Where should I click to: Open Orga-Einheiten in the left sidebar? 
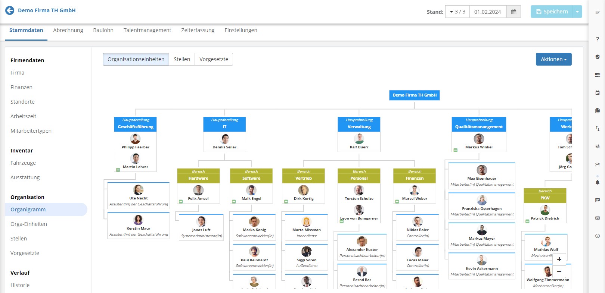click(29, 224)
